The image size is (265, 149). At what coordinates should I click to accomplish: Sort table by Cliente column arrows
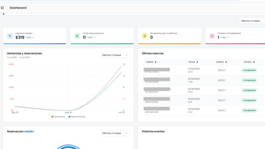[x=156, y=62]
